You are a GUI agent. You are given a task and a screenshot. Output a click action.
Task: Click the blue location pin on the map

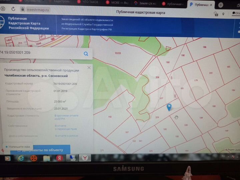pos(169,107)
